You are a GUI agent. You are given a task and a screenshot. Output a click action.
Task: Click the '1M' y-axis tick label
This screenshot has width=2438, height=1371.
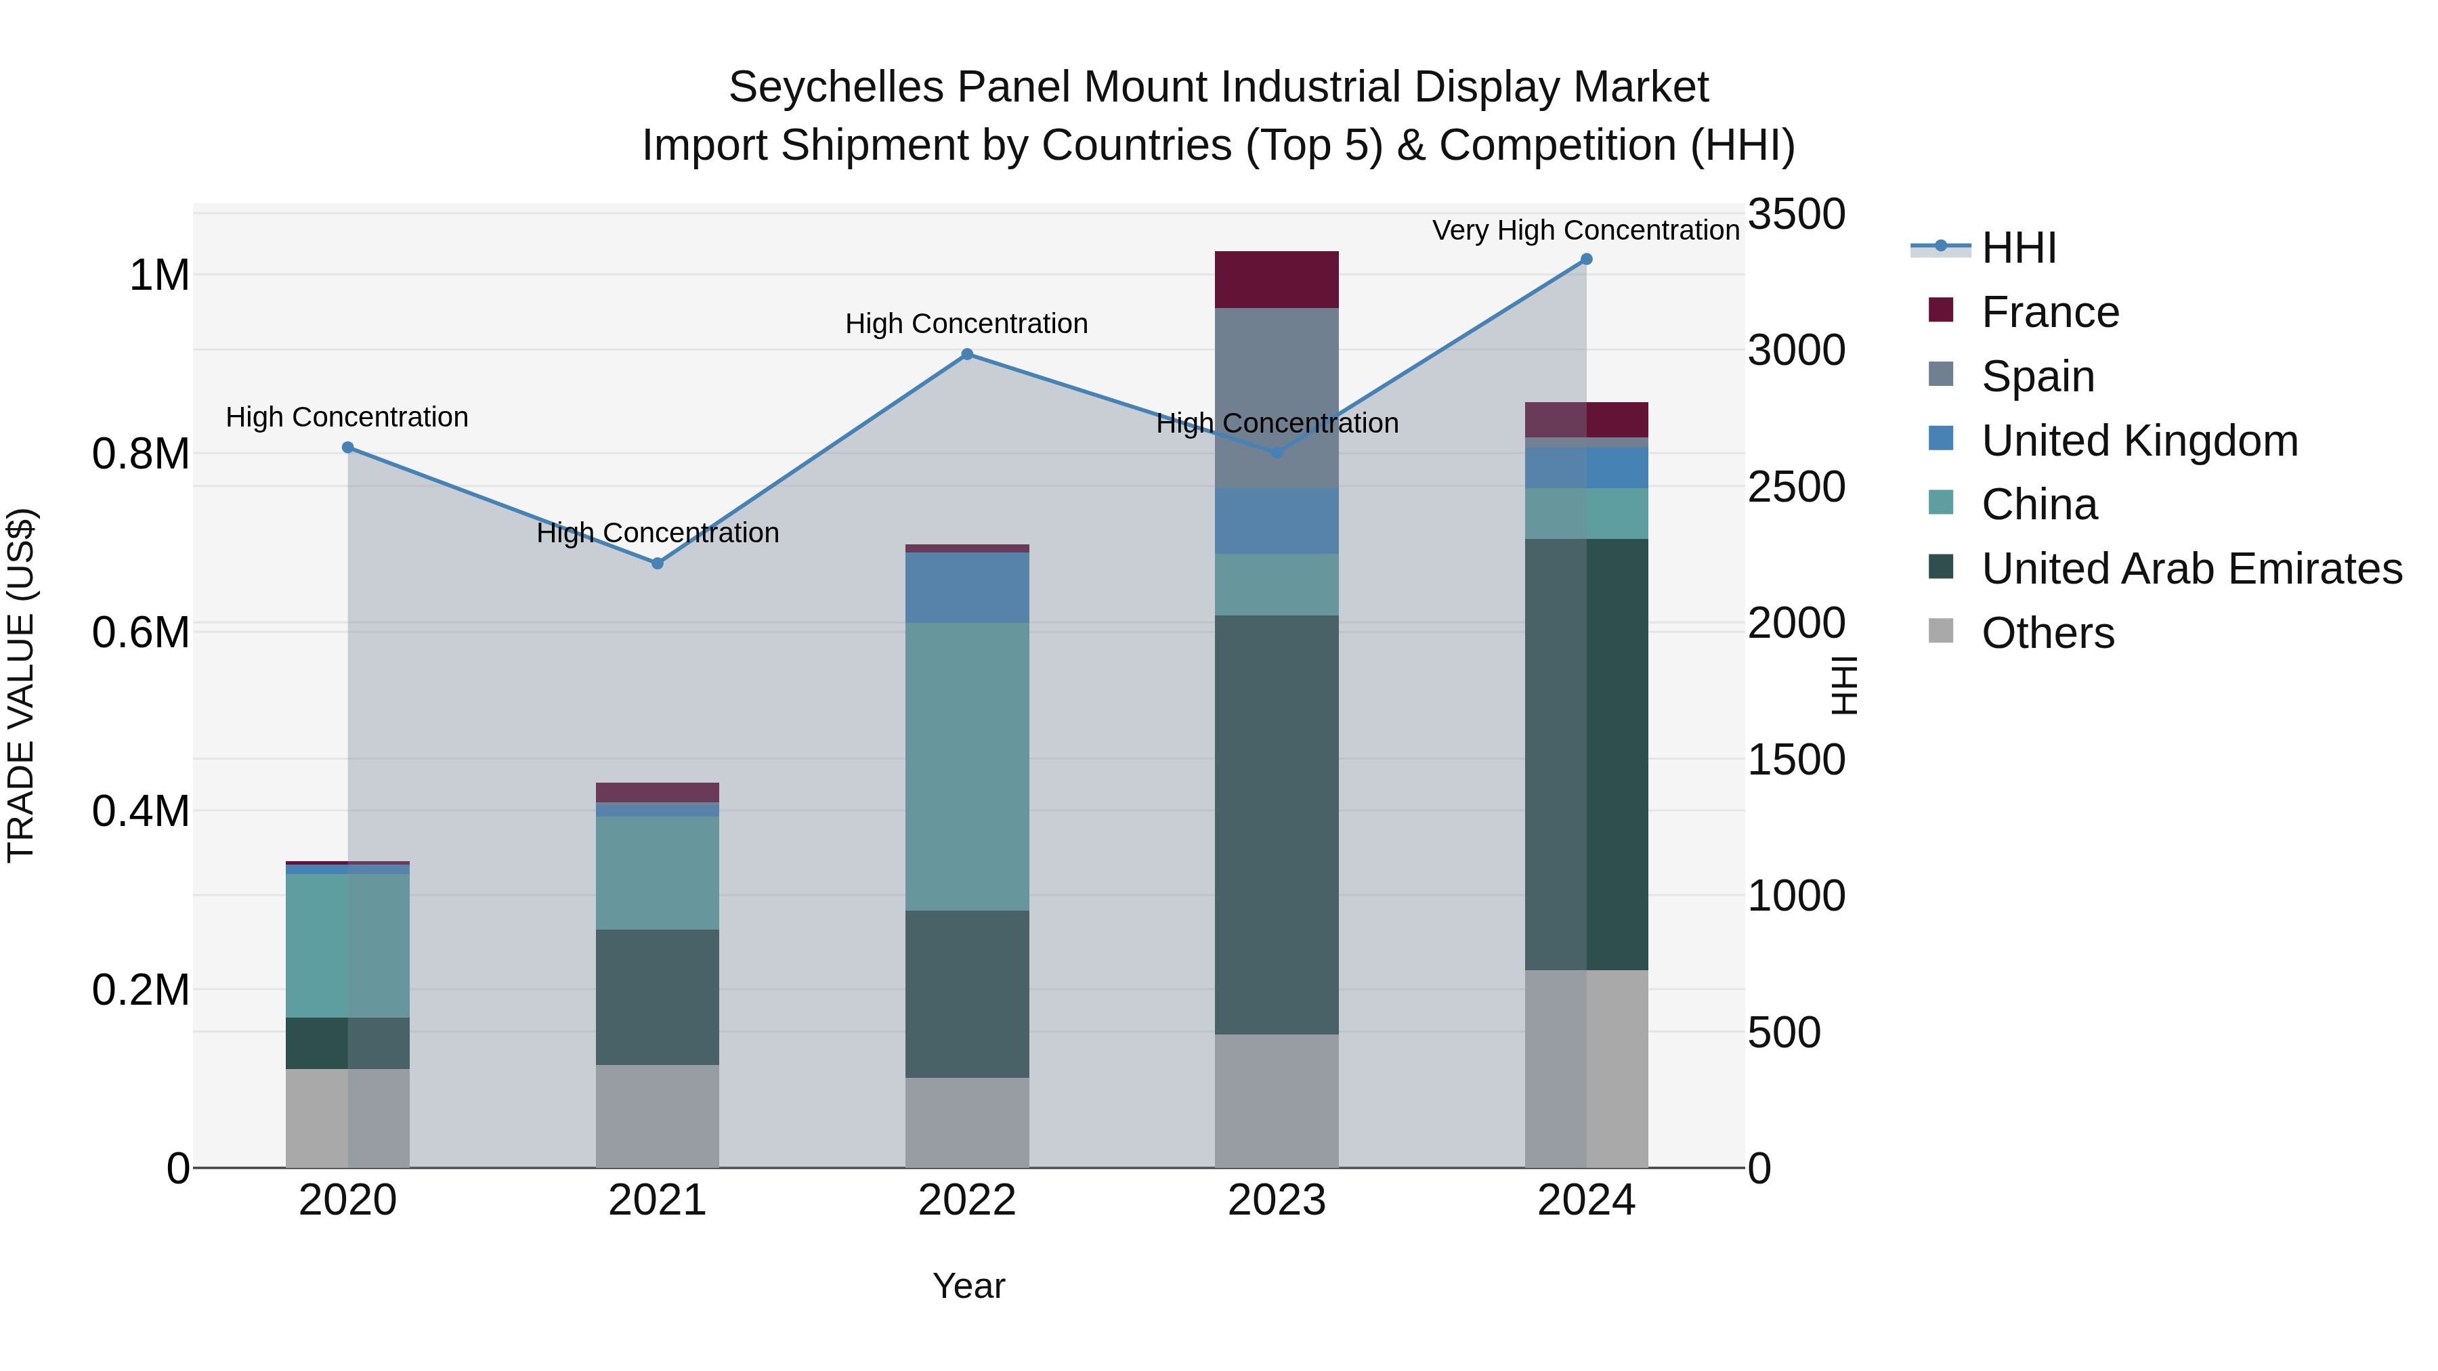159,276
